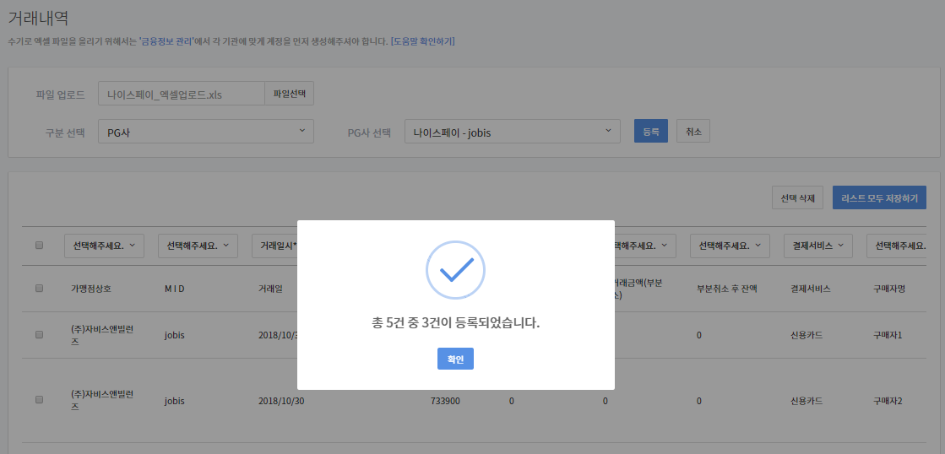Click the 부분취소 후 잔액 column header
This screenshot has height=454, width=945.
click(x=727, y=289)
